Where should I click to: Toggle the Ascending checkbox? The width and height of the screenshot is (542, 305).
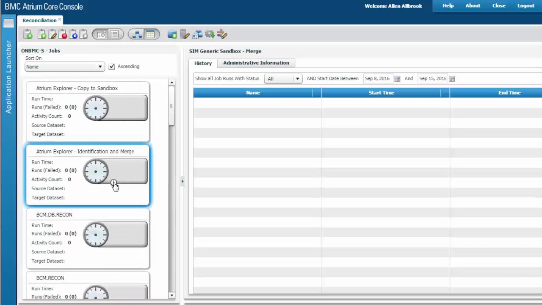(112, 67)
